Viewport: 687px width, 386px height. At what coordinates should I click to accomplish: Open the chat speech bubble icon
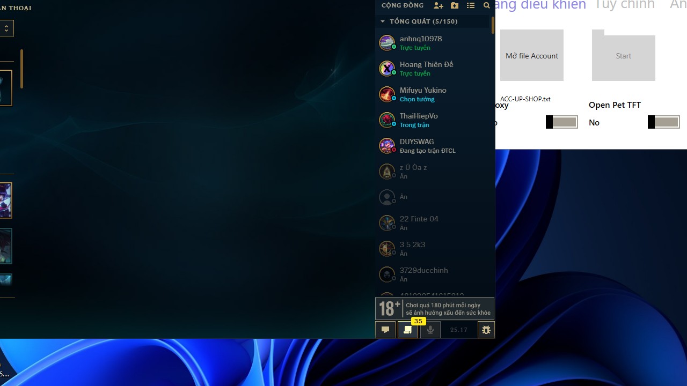coord(385,330)
